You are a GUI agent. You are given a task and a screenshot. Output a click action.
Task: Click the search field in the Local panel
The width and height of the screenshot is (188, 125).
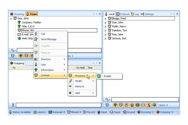145,100
